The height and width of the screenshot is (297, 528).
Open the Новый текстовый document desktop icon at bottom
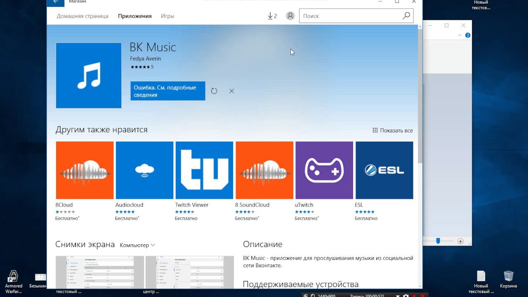coord(481,282)
